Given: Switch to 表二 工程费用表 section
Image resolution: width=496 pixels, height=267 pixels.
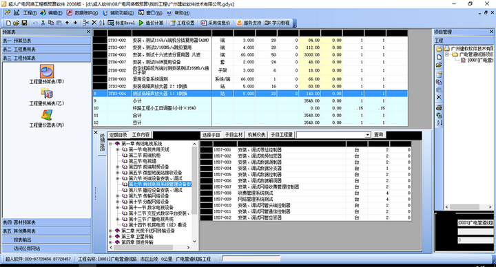Looking at the screenshot, I should click(x=47, y=50).
